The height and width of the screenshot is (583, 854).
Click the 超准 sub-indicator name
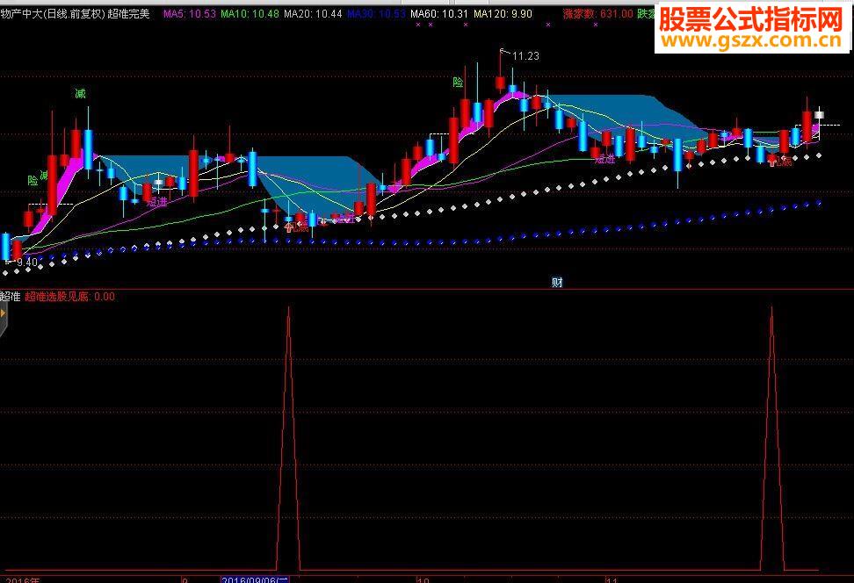coord(11,297)
